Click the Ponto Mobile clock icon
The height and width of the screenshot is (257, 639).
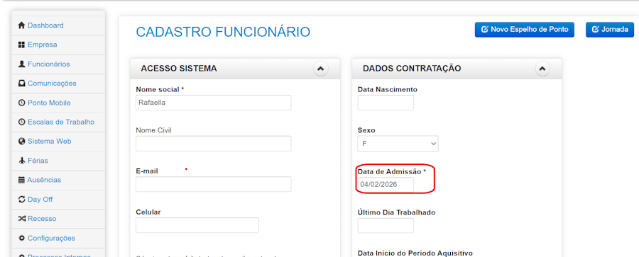point(22,103)
